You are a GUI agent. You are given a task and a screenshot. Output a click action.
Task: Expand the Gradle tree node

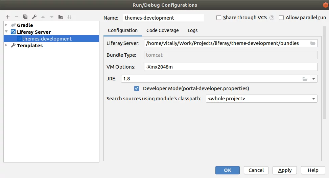coord(6,25)
